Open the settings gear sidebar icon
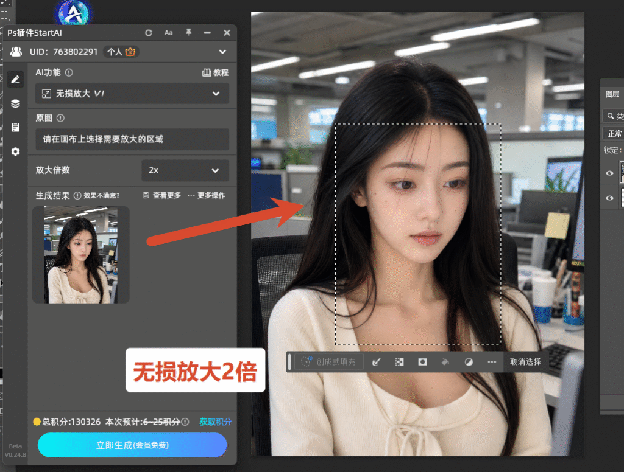Viewport: 624px width, 472px height. (x=15, y=151)
